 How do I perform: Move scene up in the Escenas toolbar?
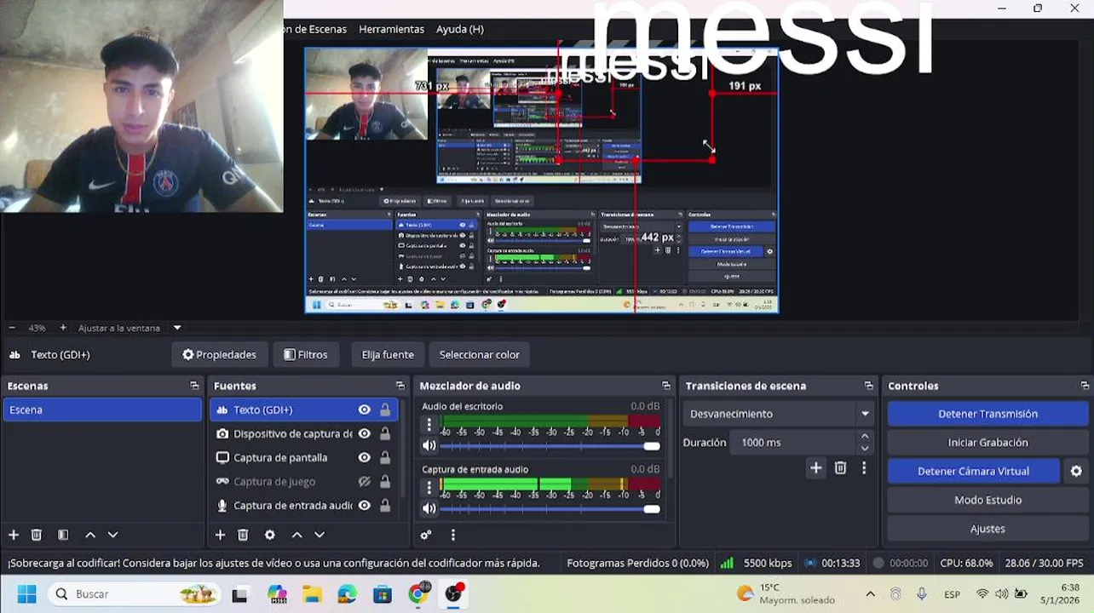point(90,535)
